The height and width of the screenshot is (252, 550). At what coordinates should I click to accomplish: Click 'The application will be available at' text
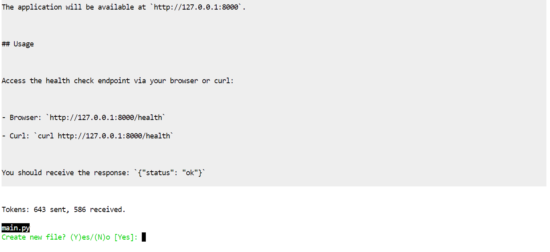[x=74, y=7]
